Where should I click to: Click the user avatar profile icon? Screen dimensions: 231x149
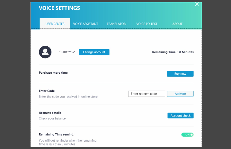click(x=45, y=52)
